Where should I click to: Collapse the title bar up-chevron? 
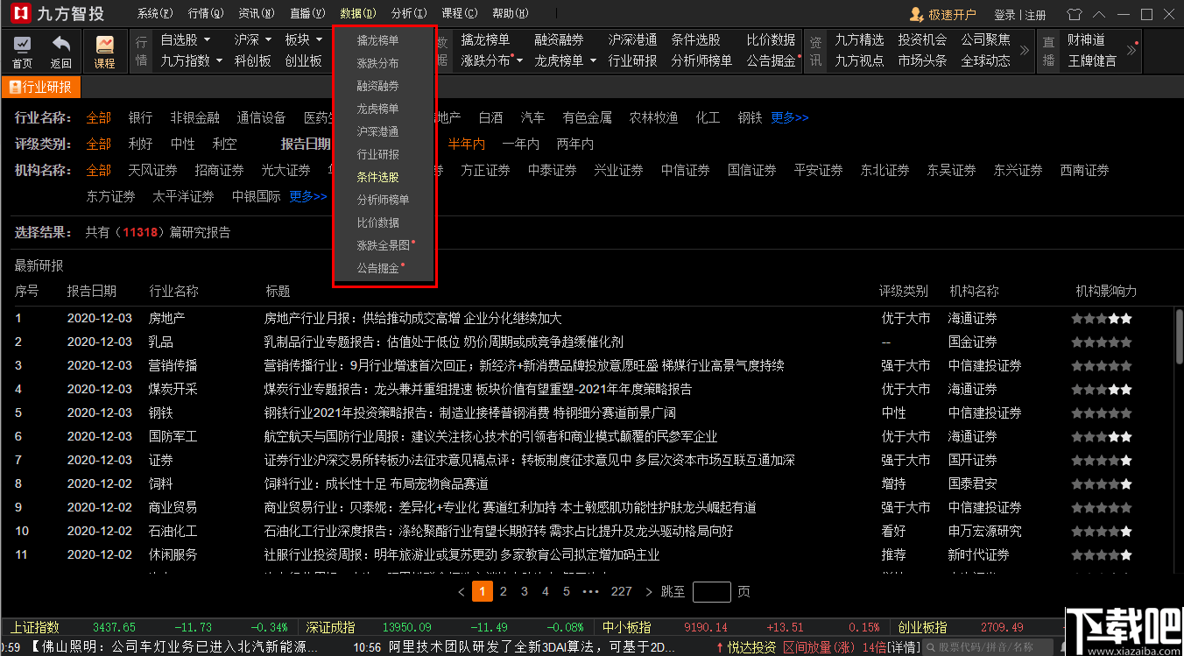click(x=1099, y=14)
